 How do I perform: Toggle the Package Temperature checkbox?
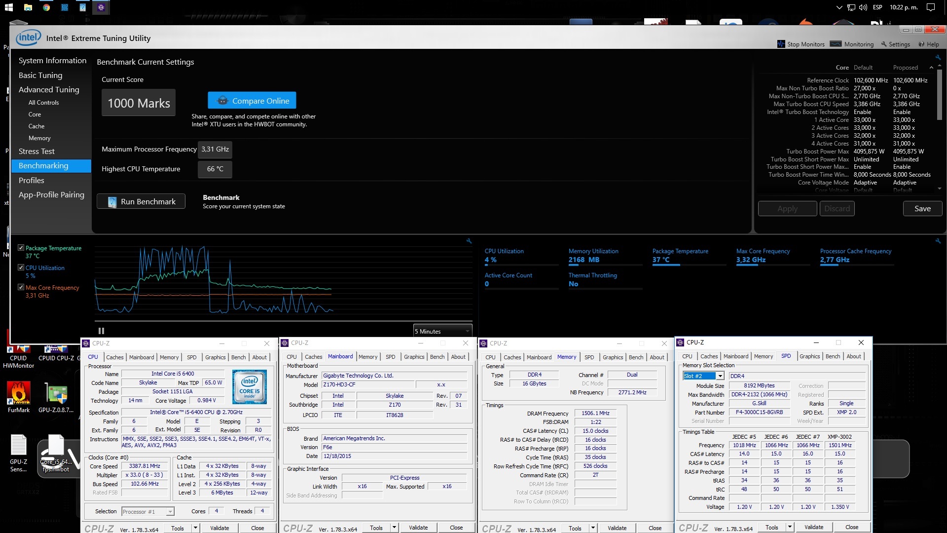tap(21, 248)
